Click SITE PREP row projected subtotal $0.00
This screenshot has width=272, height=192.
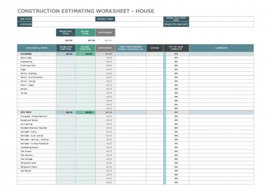tap(66, 112)
